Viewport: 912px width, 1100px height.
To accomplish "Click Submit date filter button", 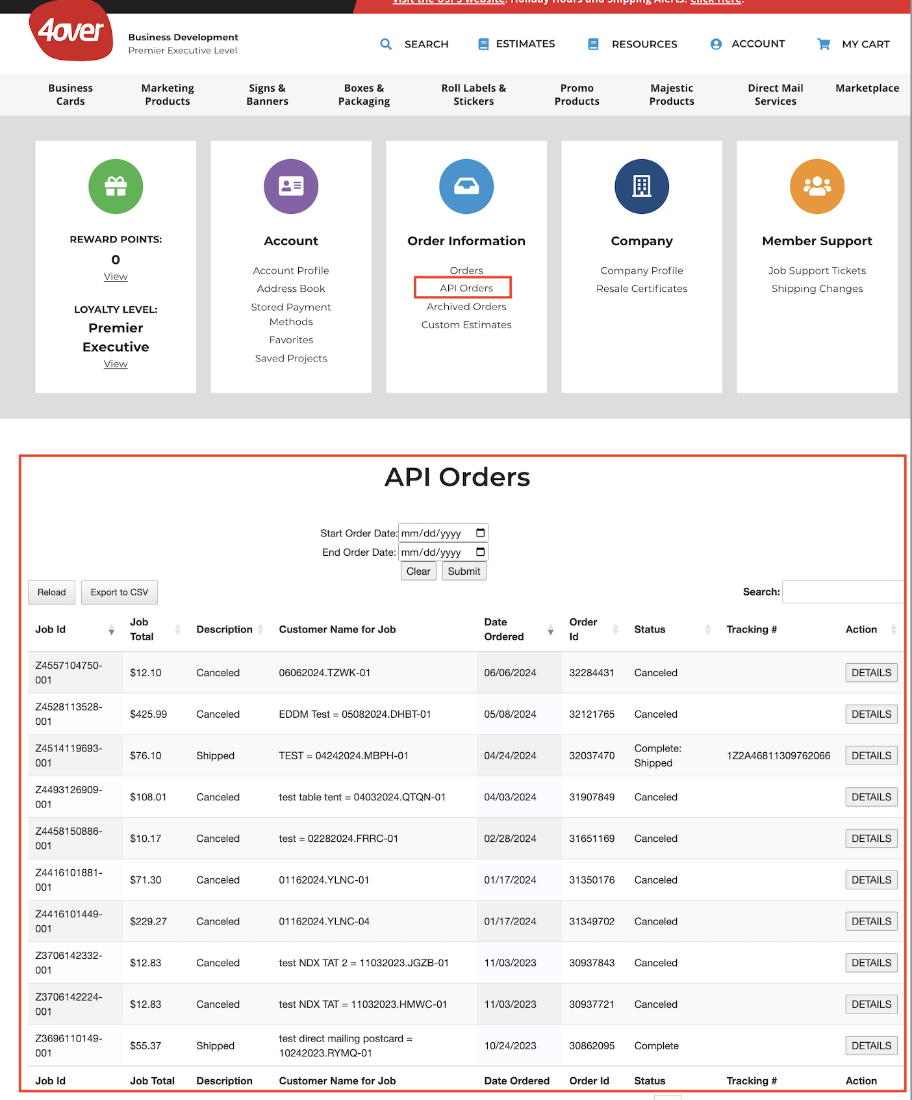I will tap(464, 571).
